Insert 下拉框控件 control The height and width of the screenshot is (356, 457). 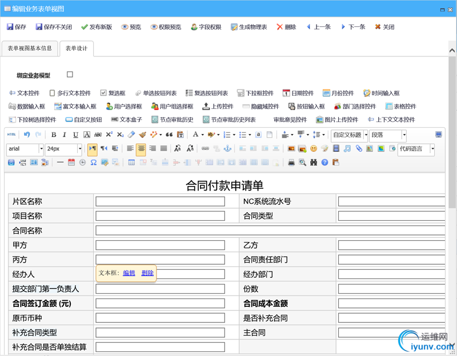(255, 93)
